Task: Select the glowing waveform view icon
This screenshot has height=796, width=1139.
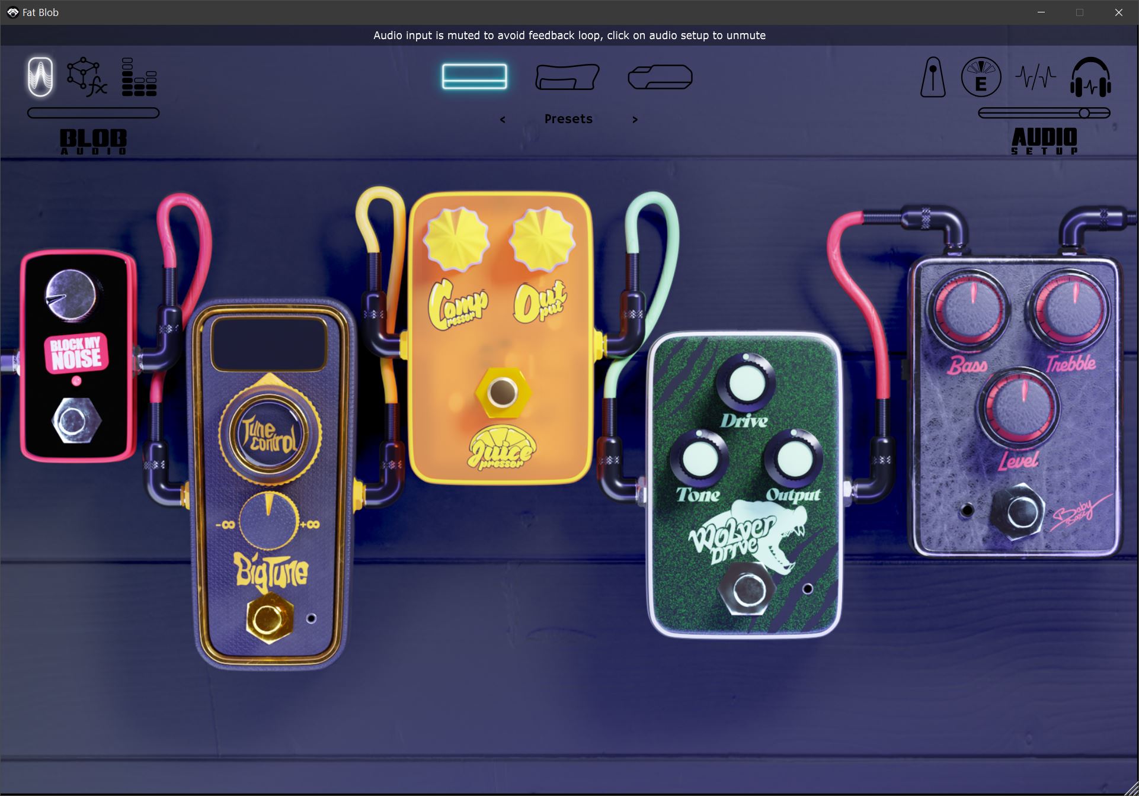Action: 40,77
